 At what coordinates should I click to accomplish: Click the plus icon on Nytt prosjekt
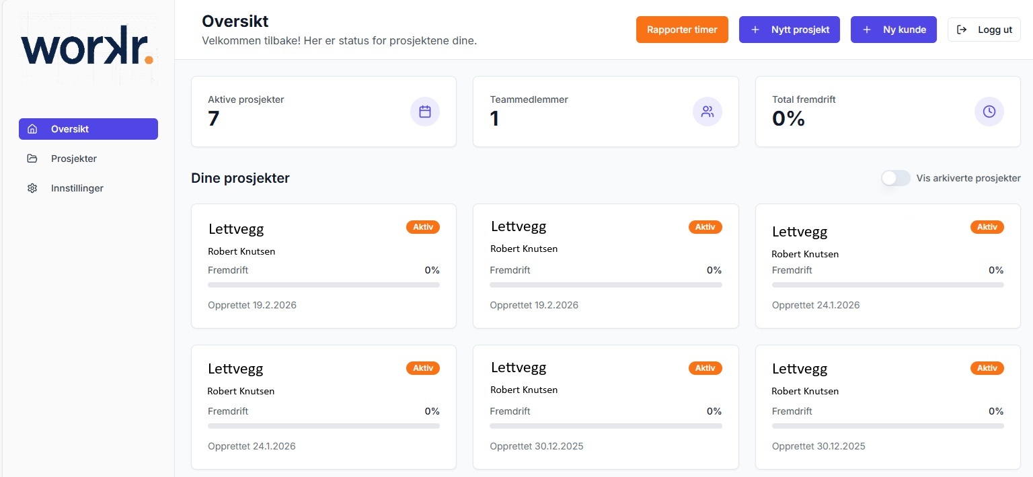point(755,30)
